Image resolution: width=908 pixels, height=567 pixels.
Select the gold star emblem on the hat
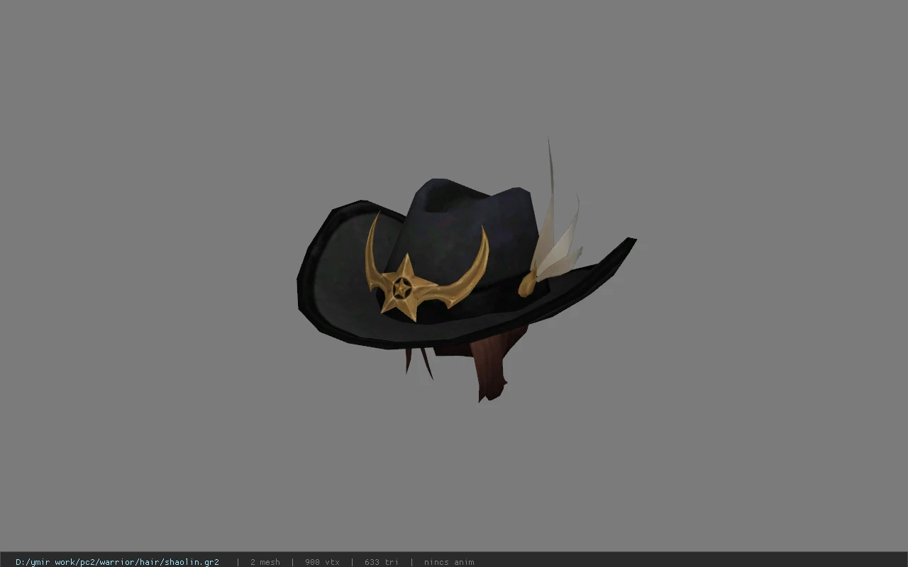(402, 288)
